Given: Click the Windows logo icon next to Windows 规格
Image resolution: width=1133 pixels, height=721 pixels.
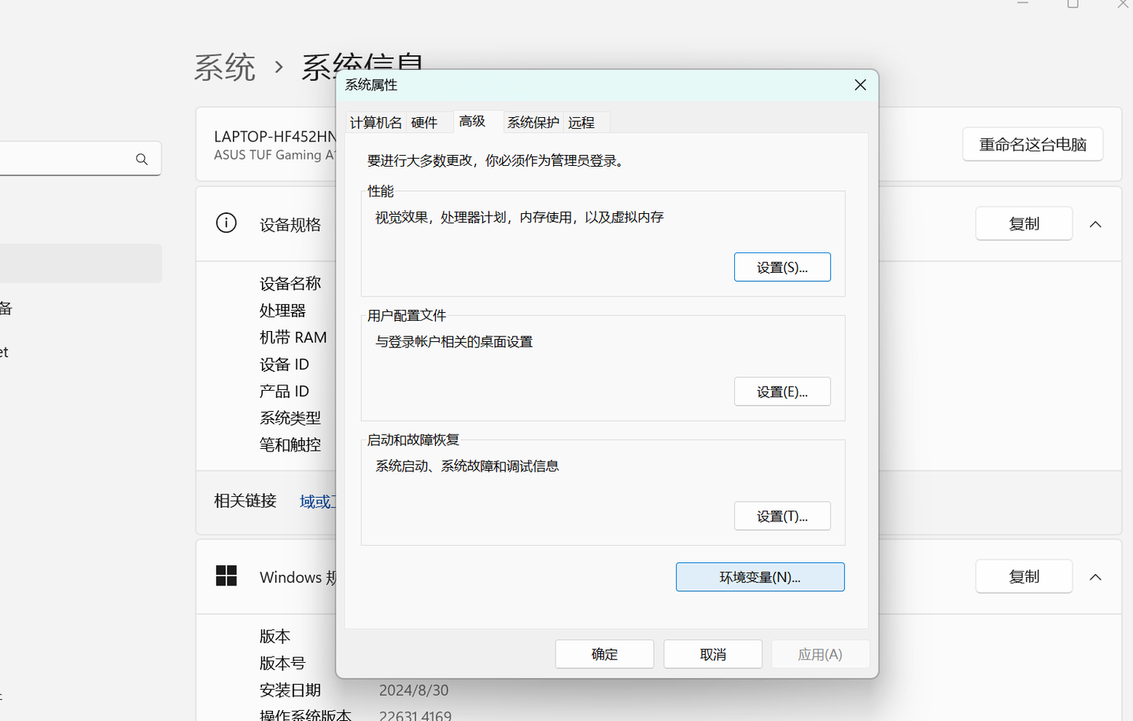Looking at the screenshot, I should click(x=227, y=576).
